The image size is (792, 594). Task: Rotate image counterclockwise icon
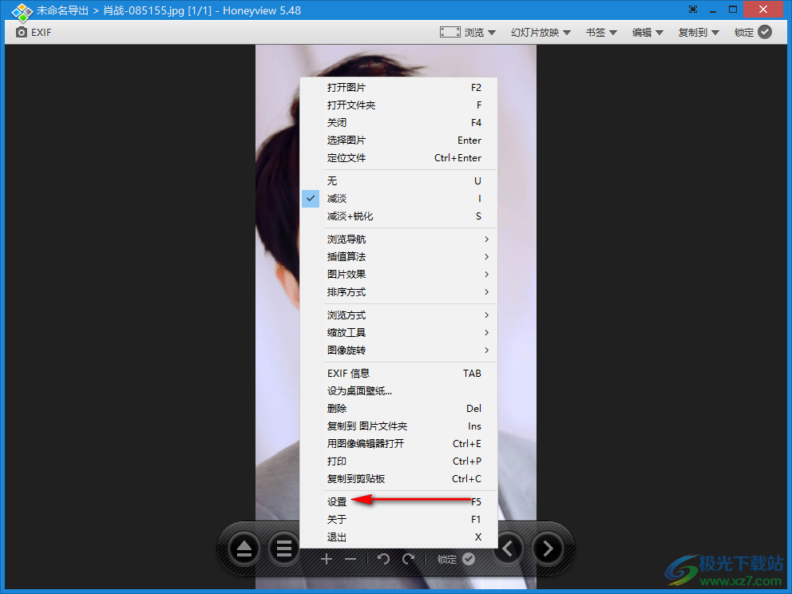pyautogui.click(x=383, y=559)
